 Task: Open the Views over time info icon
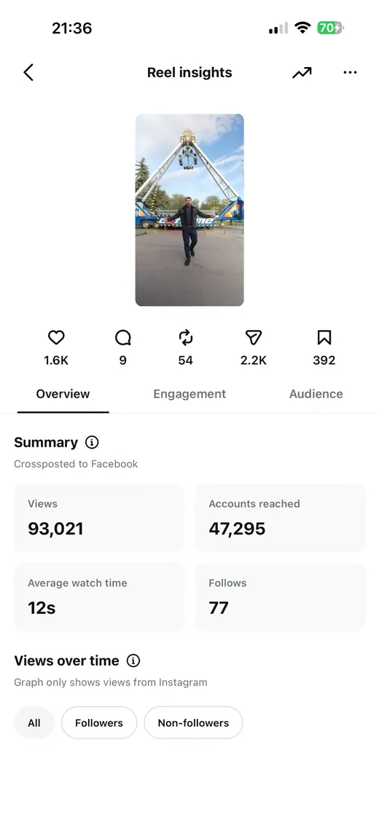tap(133, 661)
